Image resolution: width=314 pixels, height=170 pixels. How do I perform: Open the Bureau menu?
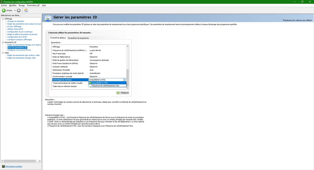click(22, 5)
